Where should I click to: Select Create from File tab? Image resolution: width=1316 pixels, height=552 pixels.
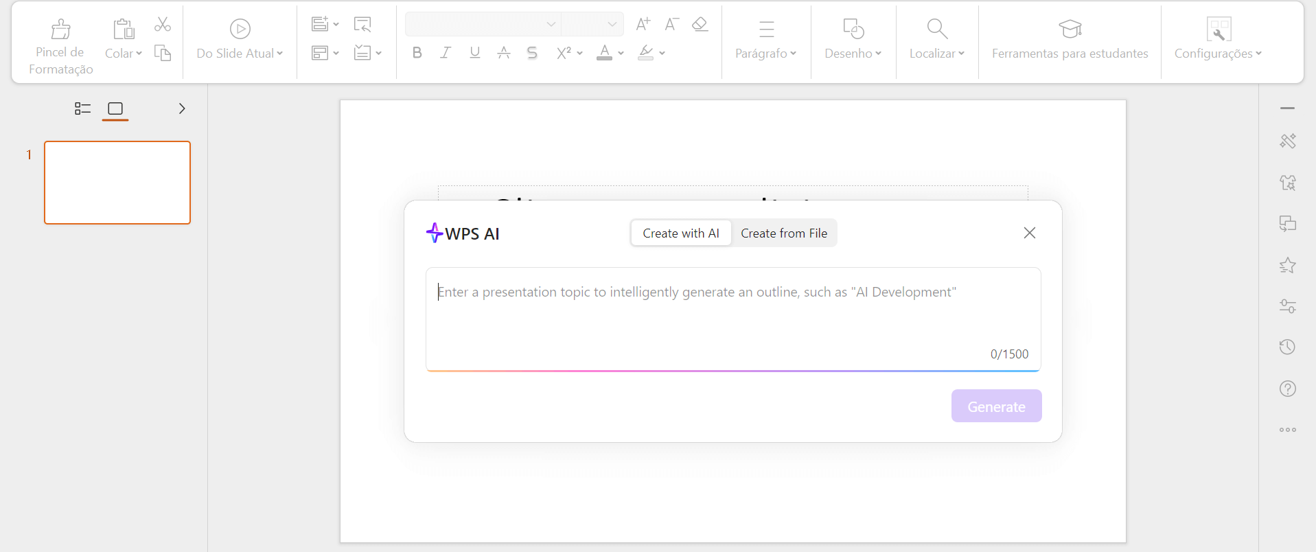click(784, 233)
